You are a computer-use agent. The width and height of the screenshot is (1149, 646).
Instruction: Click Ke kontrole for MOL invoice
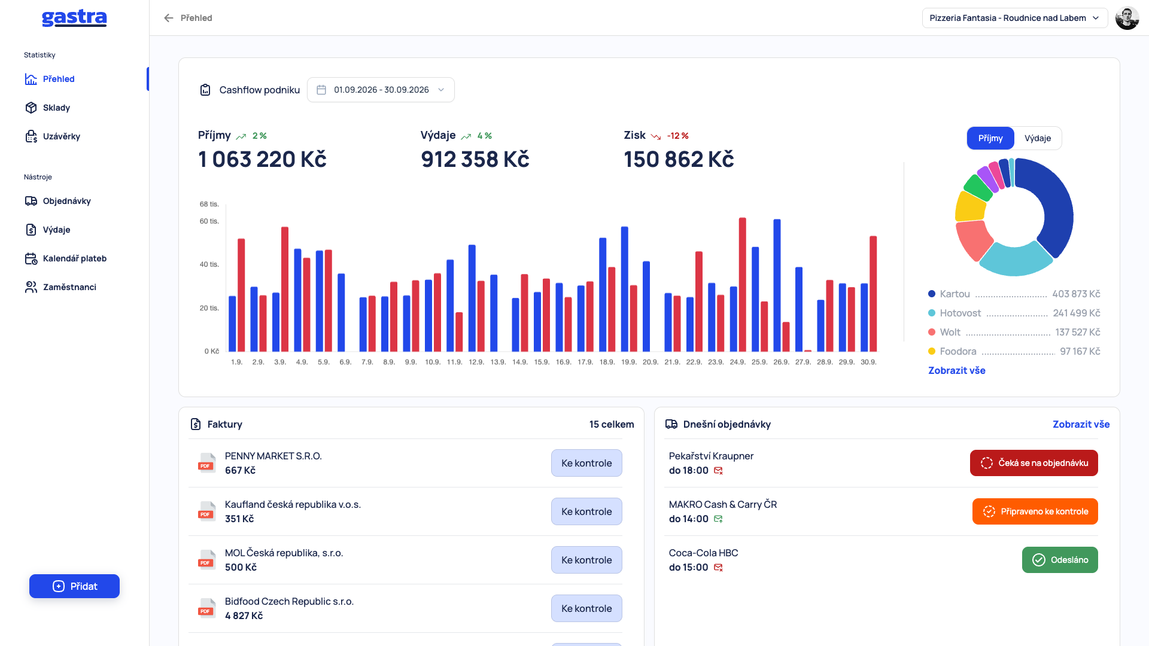pyautogui.click(x=586, y=560)
